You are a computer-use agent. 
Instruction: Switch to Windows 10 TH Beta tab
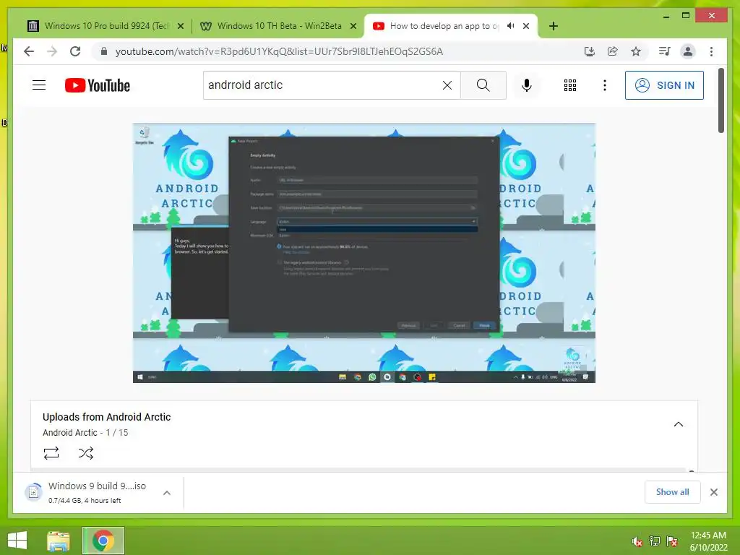click(x=280, y=26)
